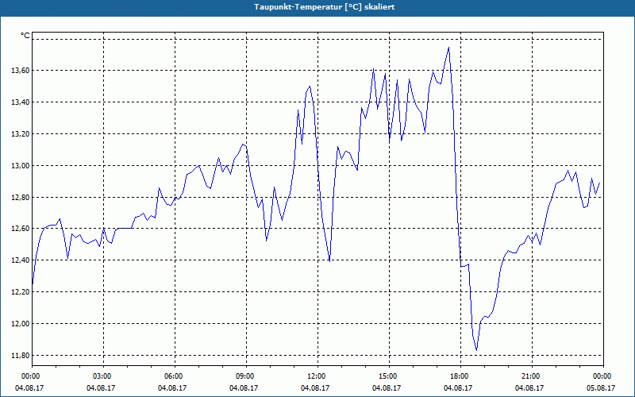635x397 pixels.
Task: Select the '04.08.17' date under 18:00
Action: (x=458, y=387)
